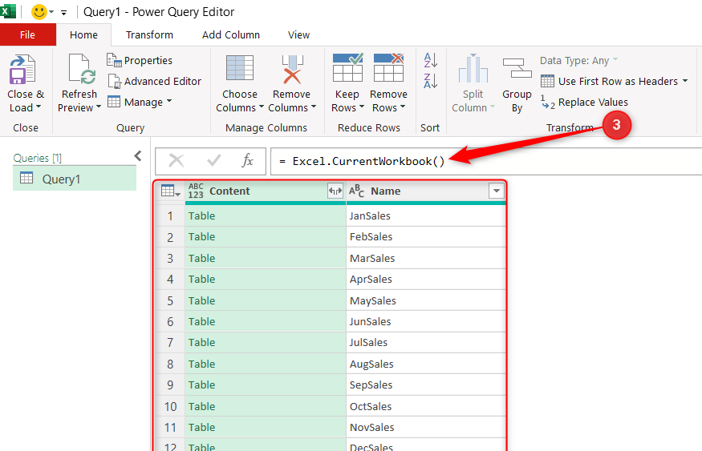This screenshot has width=702, height=451.
Task: Click the Choose Columns icon
Action: pyautogui.click(x=240, y=69)
